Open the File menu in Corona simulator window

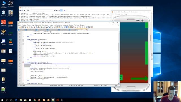(113, 14)
